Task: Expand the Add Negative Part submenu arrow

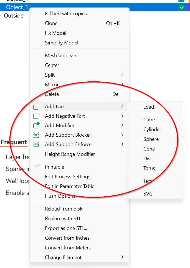Action: click(122, 116)
